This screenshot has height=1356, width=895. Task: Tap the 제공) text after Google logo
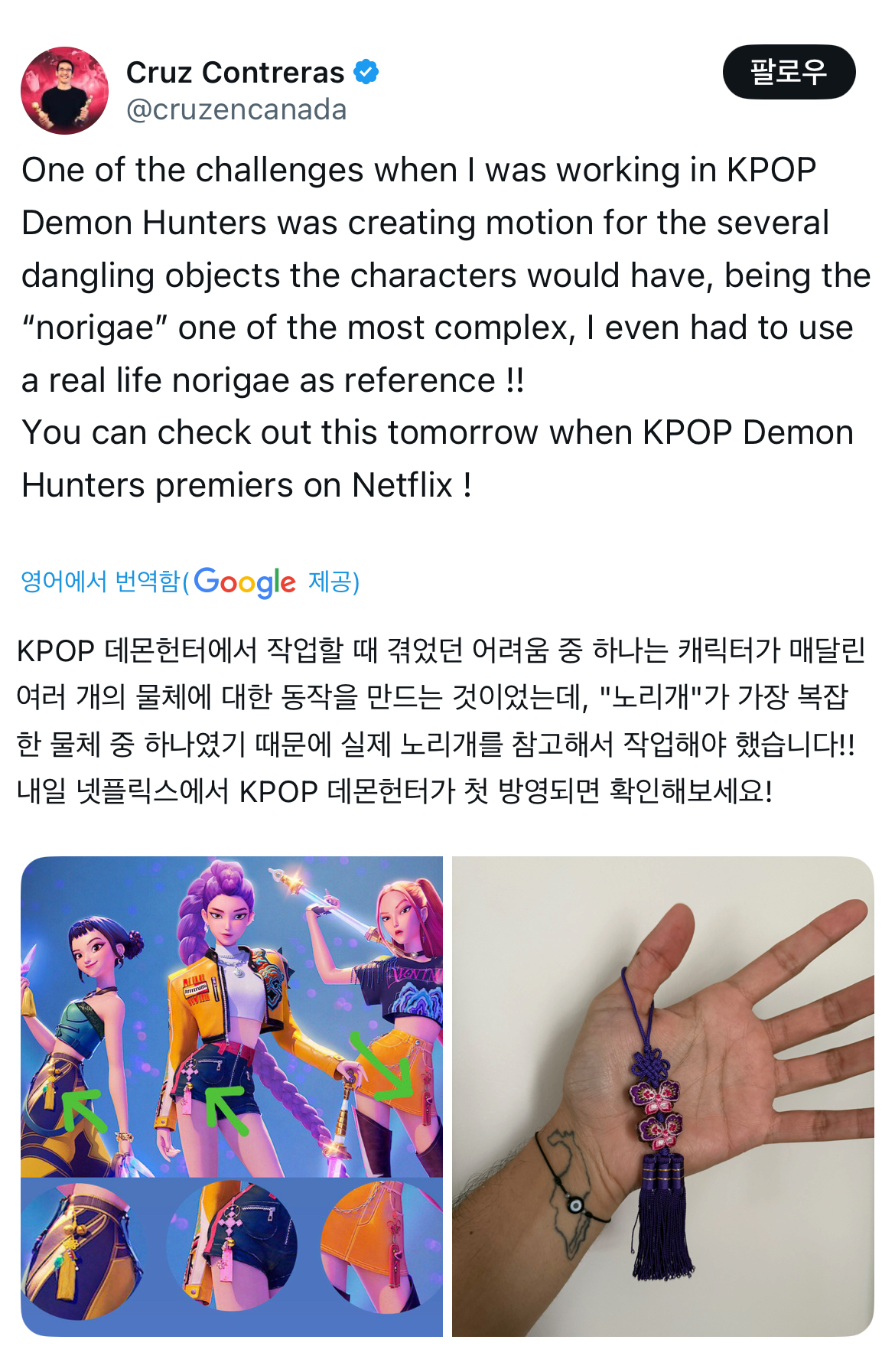334,582
